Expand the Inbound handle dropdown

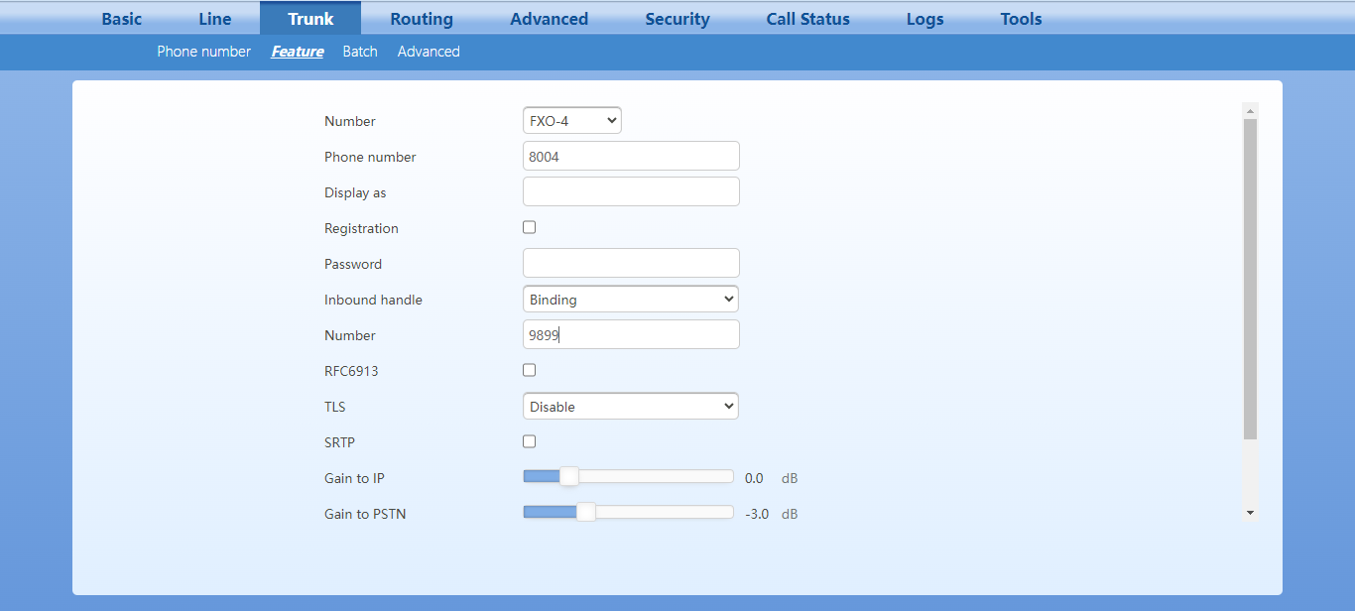pos(630,300)
